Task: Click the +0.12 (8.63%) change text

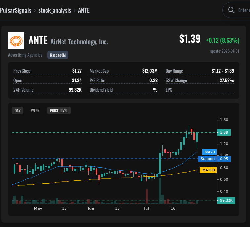Action: point(223,40)
